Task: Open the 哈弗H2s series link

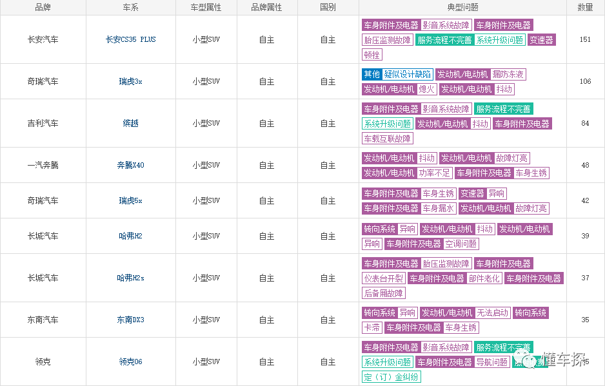Action: 130,278
